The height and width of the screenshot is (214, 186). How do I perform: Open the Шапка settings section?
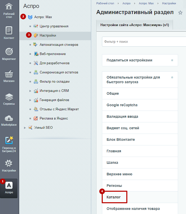[x=140, y=163]
